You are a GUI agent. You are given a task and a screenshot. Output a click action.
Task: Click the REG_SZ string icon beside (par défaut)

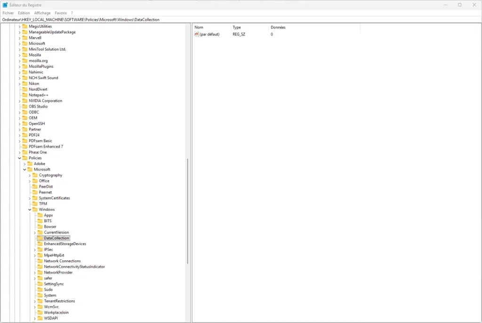197,34
